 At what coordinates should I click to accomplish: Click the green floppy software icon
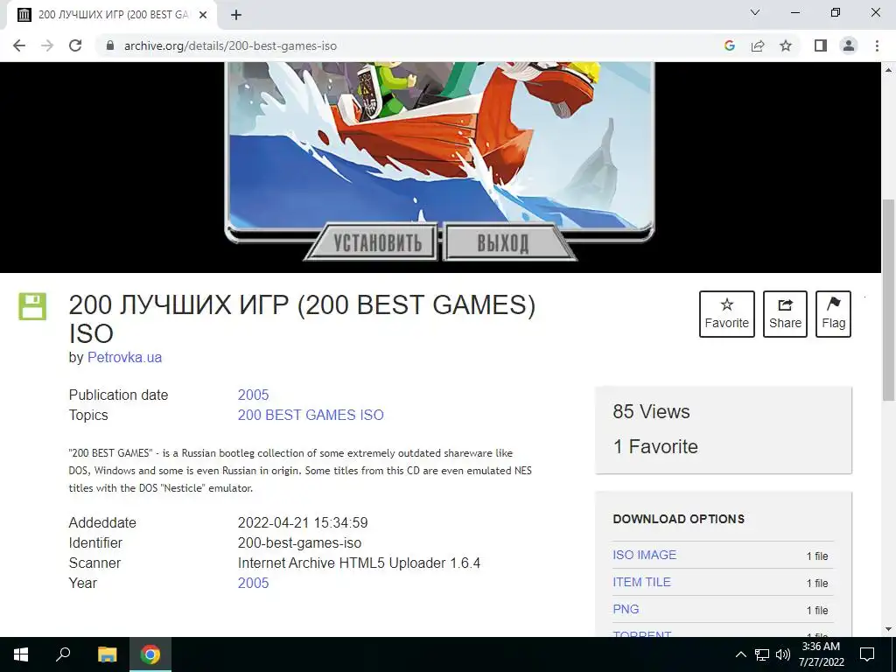(x=32, y=306)
